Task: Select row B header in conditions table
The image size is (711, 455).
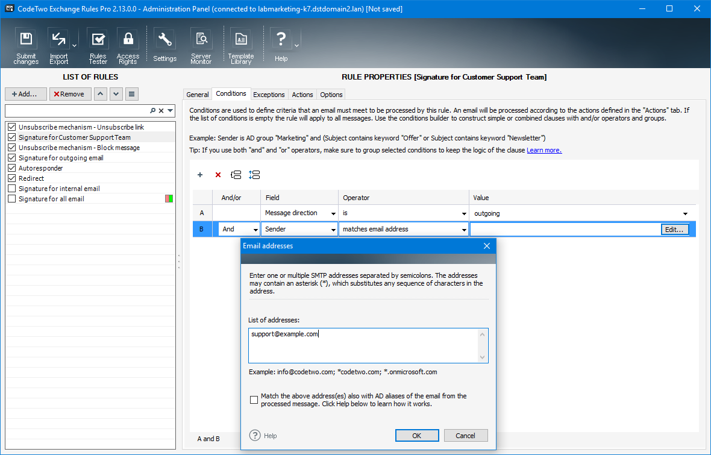Action: (202, 229)
